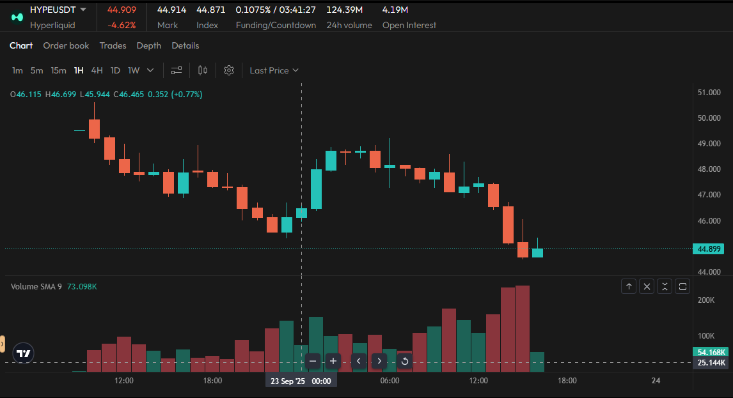Open chart settings gear icon
Screen dimensions: 733x398
[229, 70]
